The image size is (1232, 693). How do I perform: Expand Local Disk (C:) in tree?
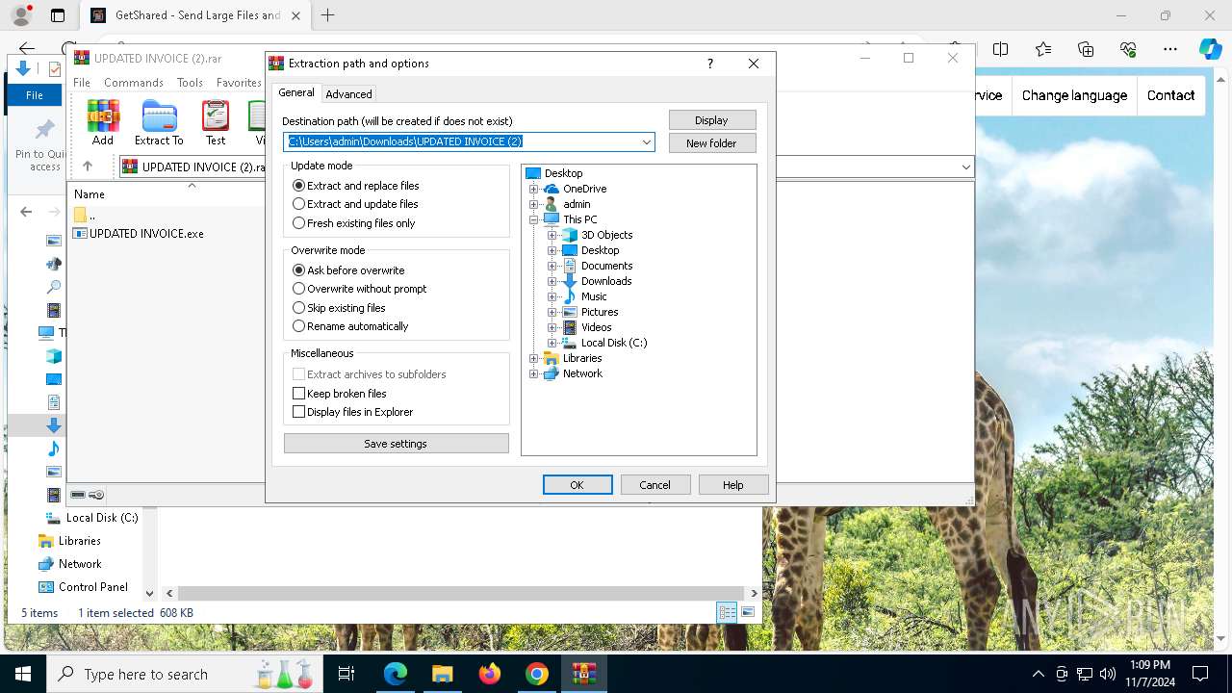pos(552,343)
